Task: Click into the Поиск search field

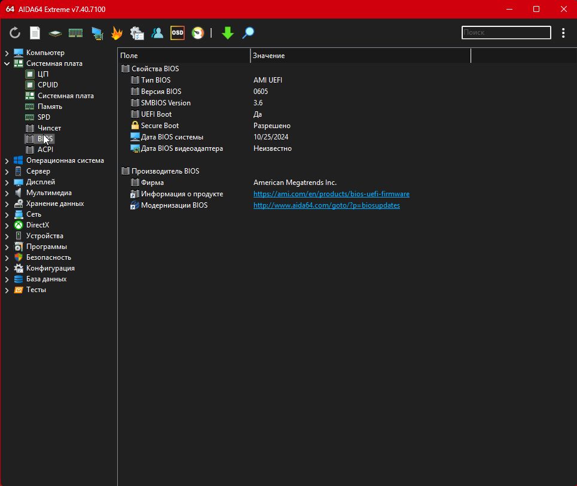Action: pos(506,32)
